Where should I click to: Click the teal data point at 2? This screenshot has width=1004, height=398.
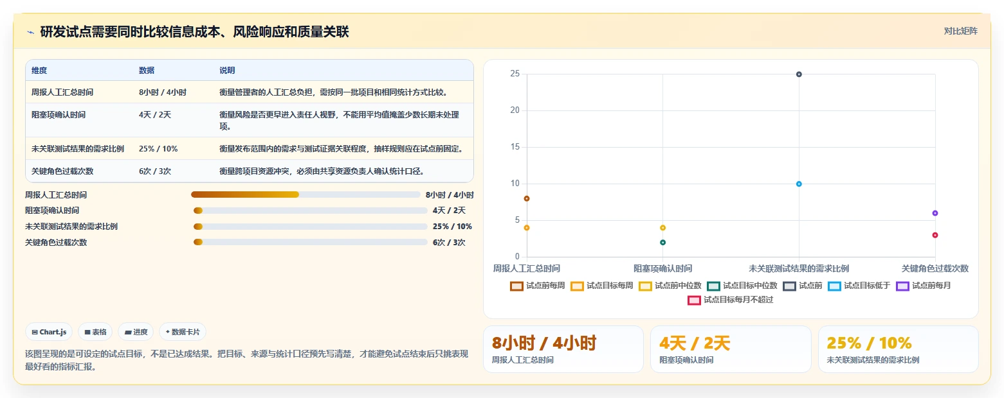(x=662, y=242)
